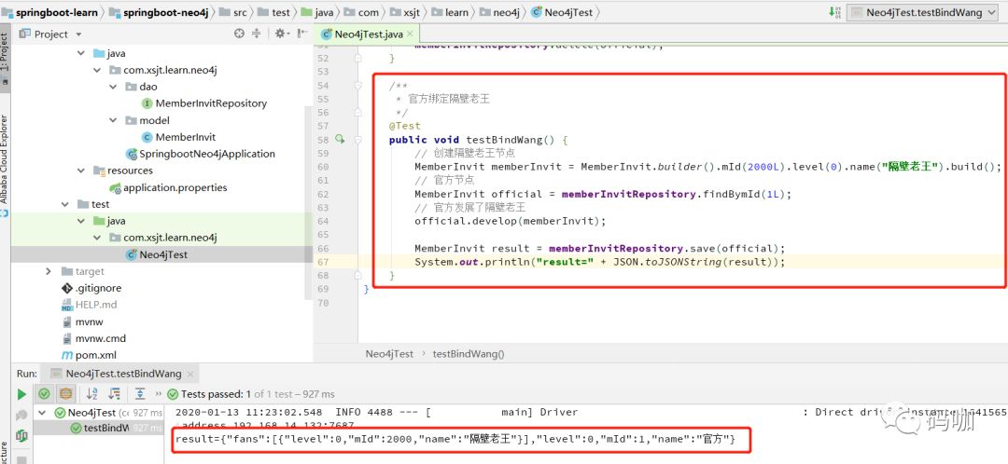The height and width of the screenshot is (464, 1008).
Task: Toggle auto-test icon in Run panel
Action: pos(21,436)
